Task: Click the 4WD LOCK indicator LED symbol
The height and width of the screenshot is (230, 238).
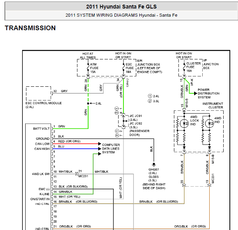Action: pos(184,124)
